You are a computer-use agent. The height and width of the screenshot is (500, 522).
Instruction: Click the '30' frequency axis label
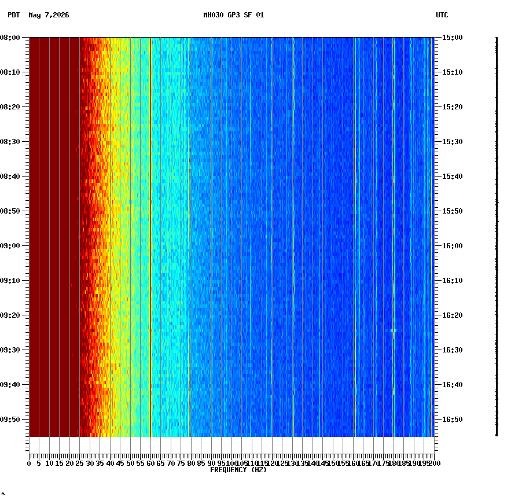click(90, 464)
